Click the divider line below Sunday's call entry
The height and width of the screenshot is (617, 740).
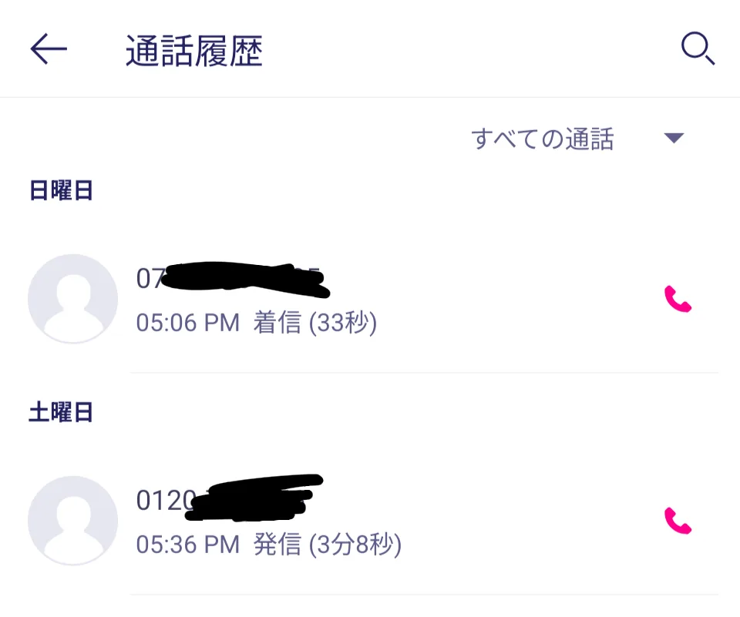pos(424,373)
